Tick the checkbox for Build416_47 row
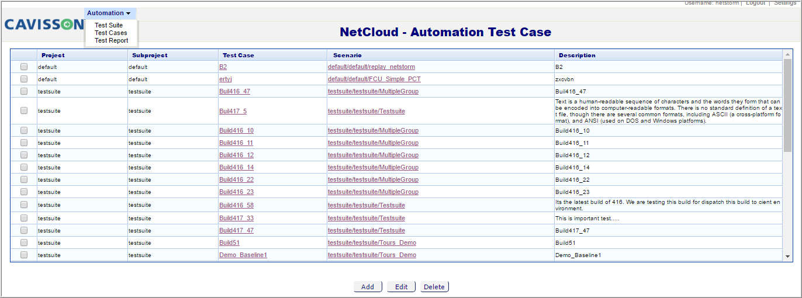Image resolution: width=802 pixels, height=298 pixels. coord(24,91)
